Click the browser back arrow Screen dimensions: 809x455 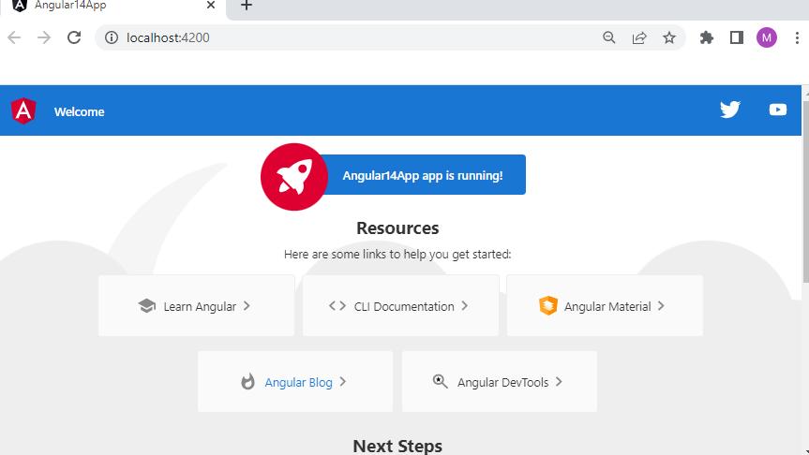tap(14, 37)
